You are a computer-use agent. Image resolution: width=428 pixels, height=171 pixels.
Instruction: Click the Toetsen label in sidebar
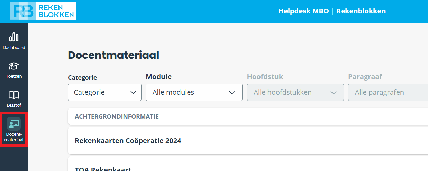coord(14,76)
